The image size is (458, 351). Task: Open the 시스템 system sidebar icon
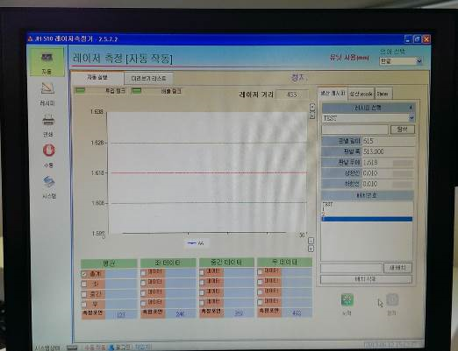(49, 186)
